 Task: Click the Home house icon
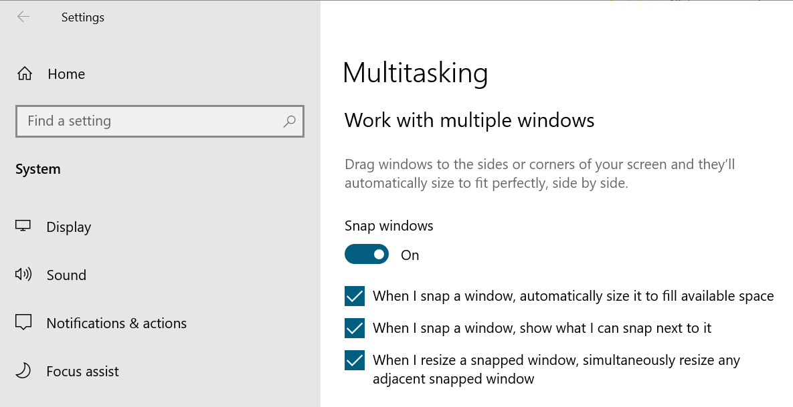pyautogui.click(x=24, y=74)
